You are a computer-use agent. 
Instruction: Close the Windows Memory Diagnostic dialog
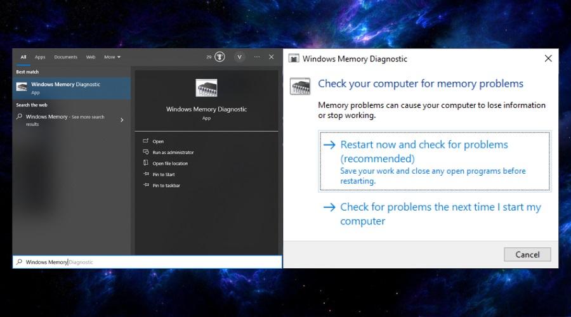point(548,58)
